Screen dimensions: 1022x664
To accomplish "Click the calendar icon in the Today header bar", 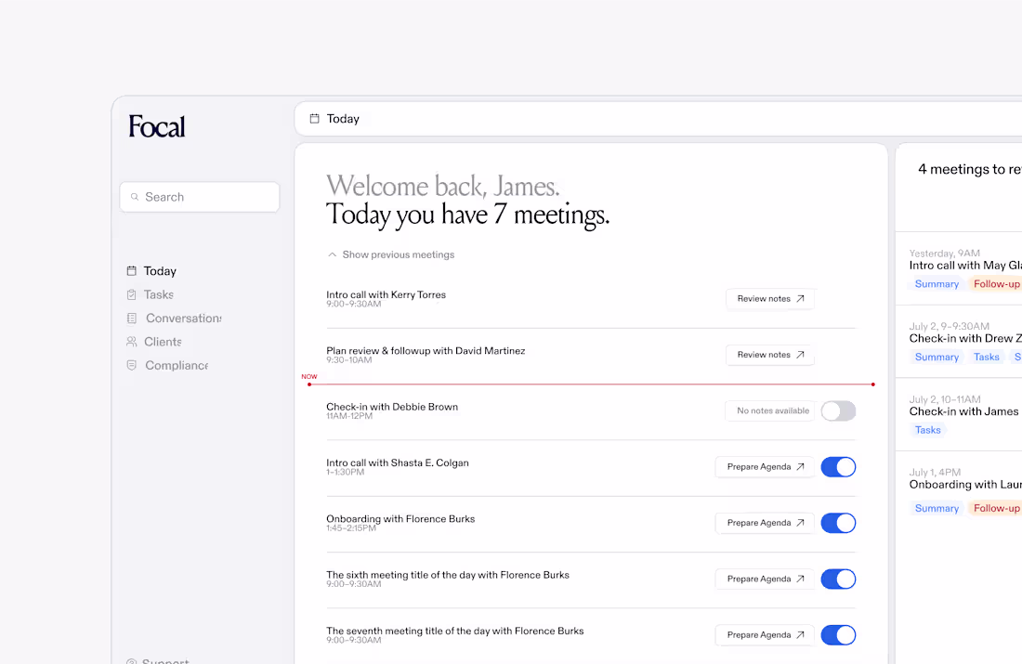I will coord(315,118).
